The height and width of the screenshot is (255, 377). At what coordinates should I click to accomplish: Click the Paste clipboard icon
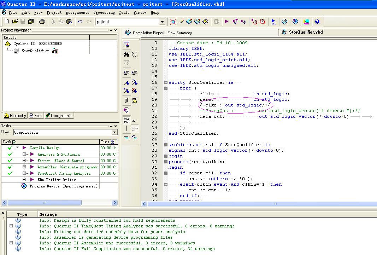pyautogui.click(x=69, y=22)
